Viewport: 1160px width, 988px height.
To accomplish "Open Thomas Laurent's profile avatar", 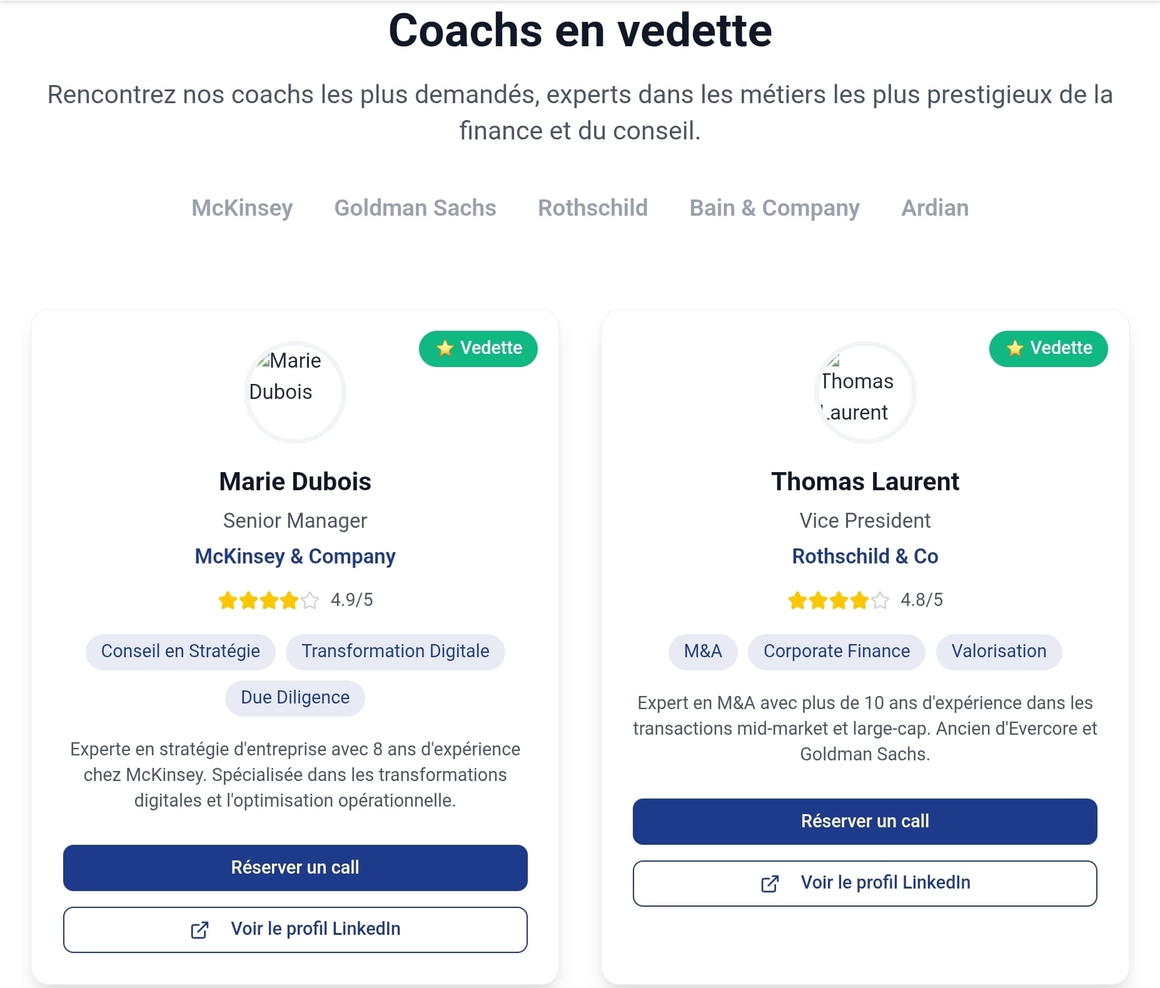I will tap(865, 392).
